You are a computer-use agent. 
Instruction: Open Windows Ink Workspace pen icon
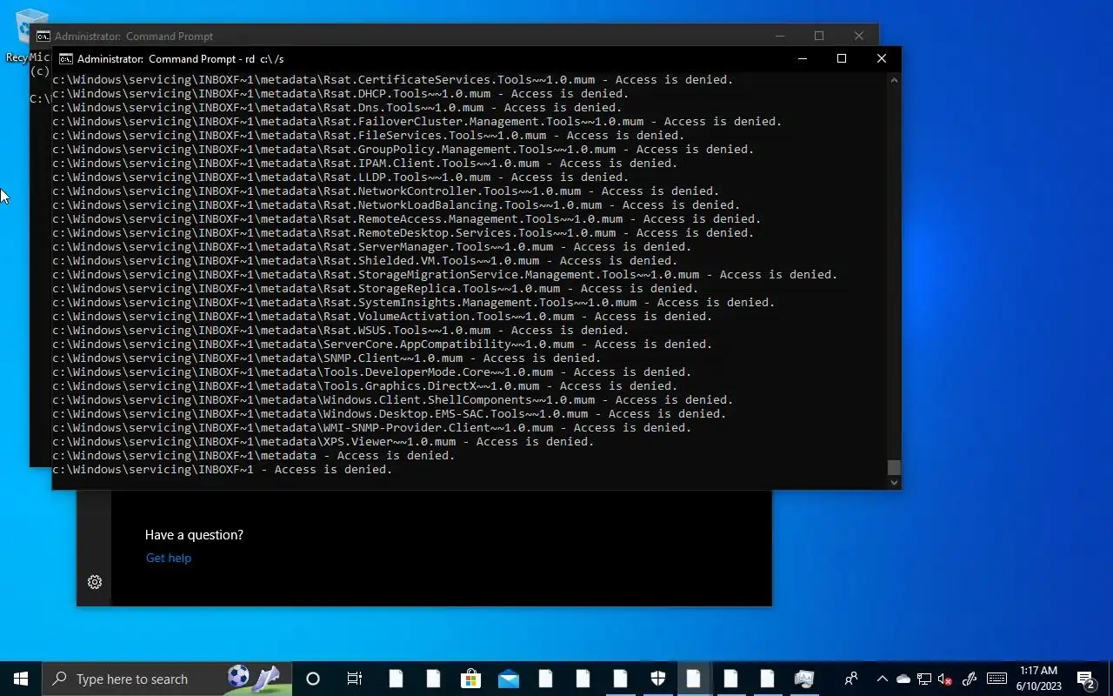coord(970,679)
